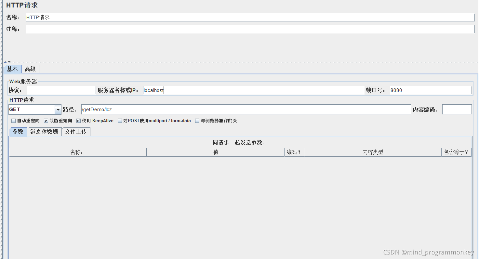Click the 路径 field with /getDemo/lcz
479x259 pixels.
point(246,110)
